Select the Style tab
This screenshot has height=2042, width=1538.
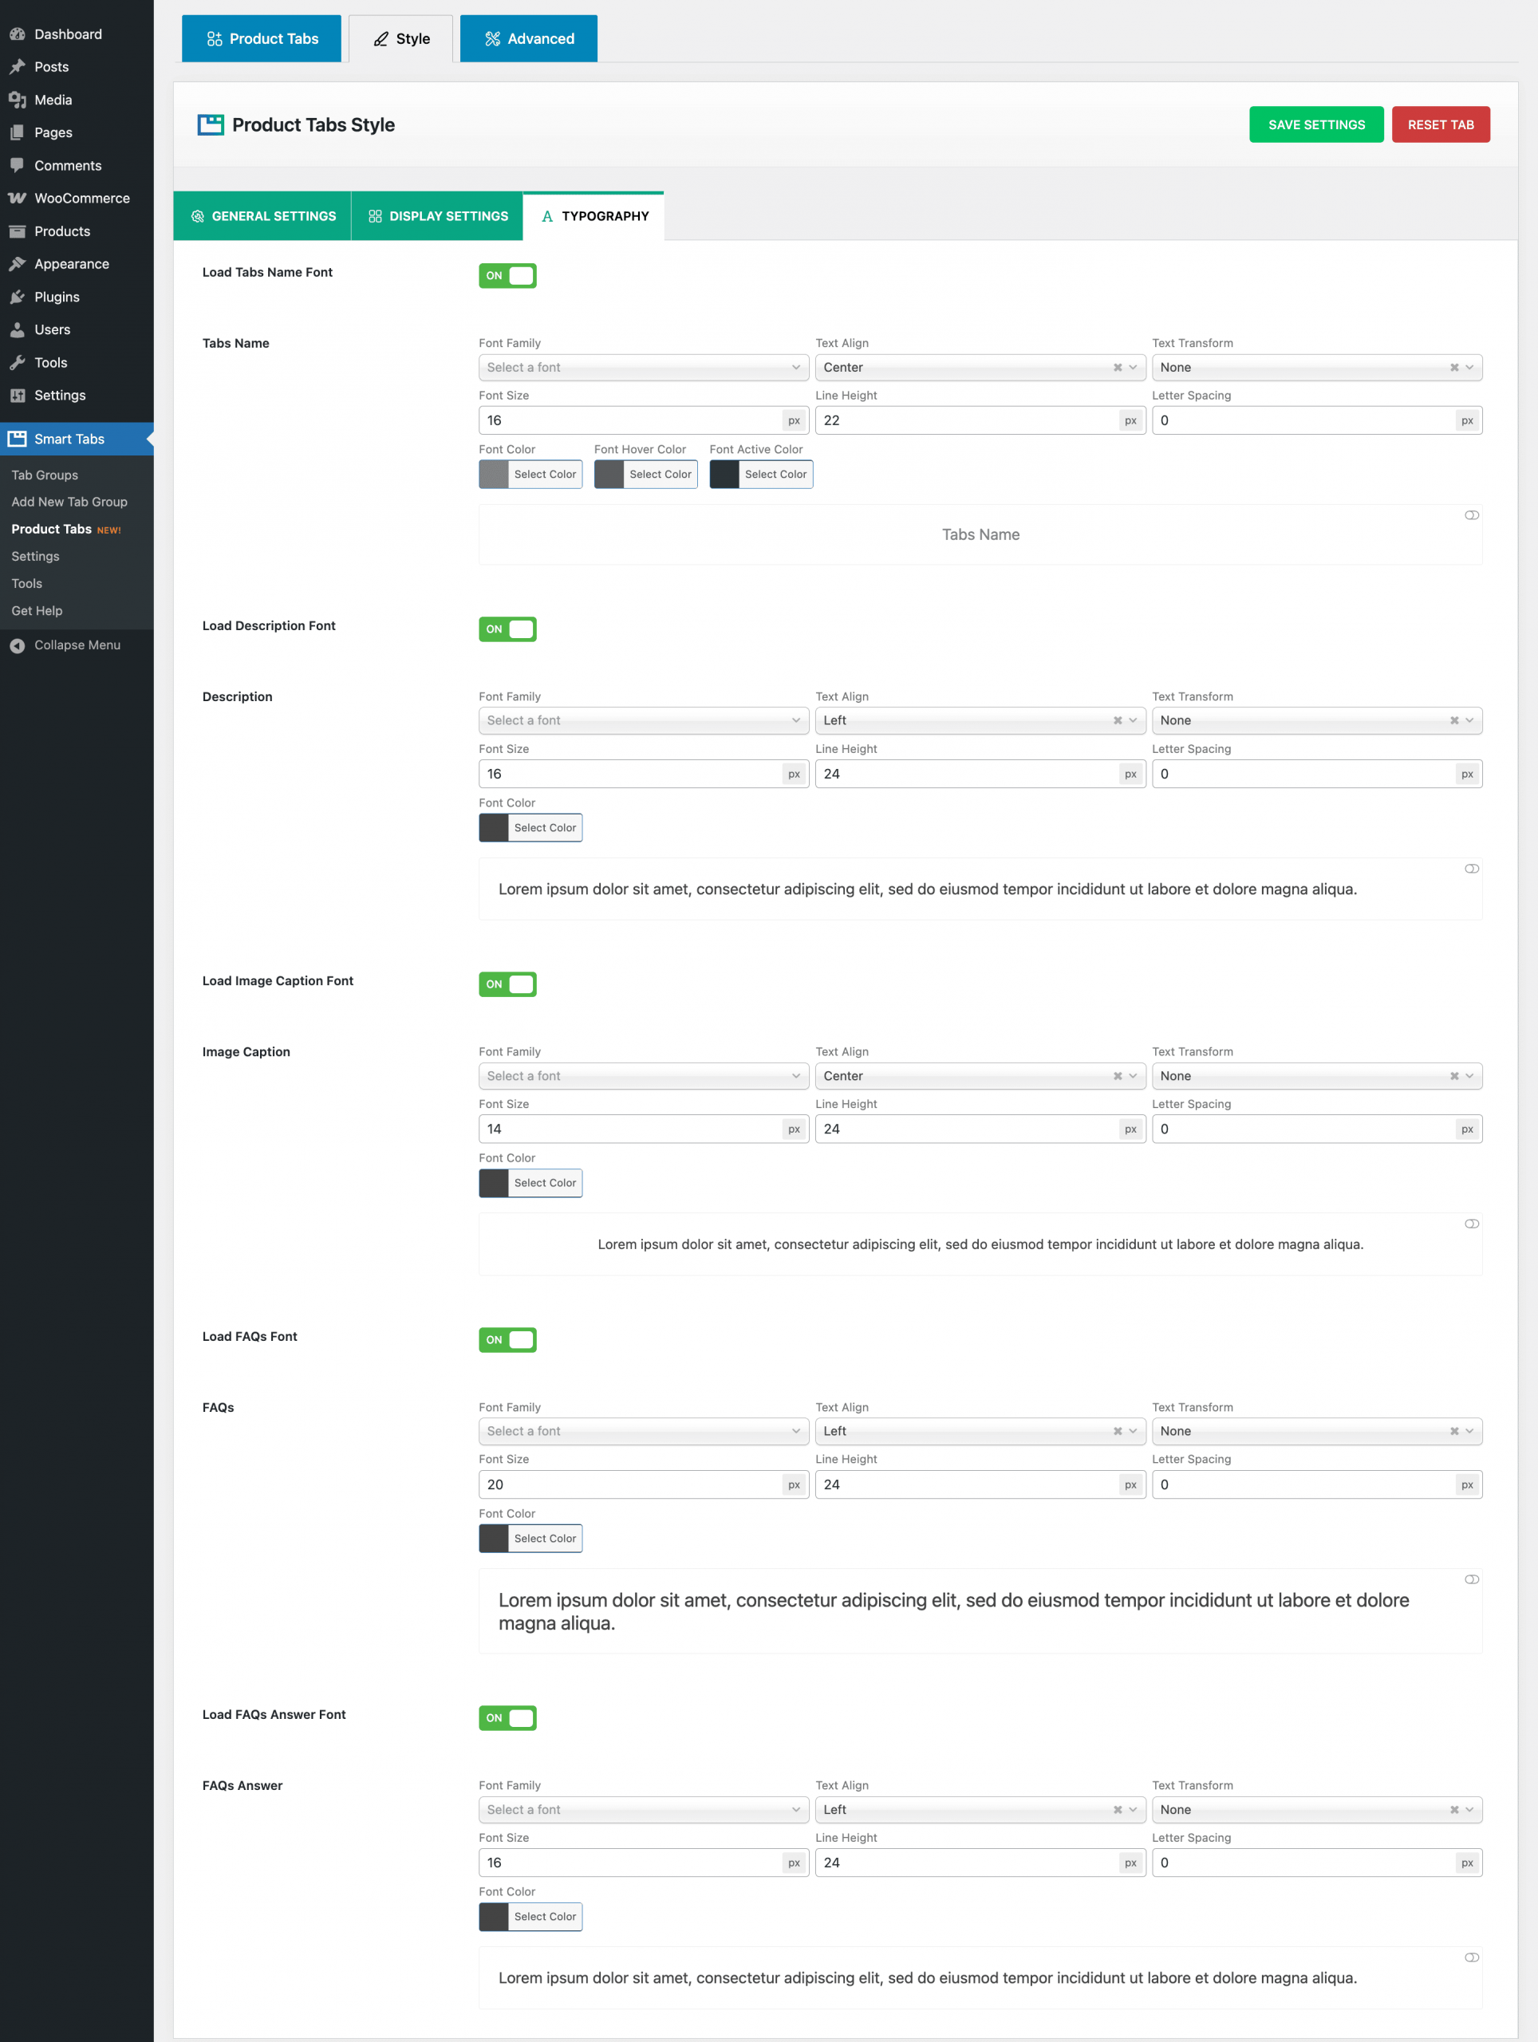click(x=400, y=39)
